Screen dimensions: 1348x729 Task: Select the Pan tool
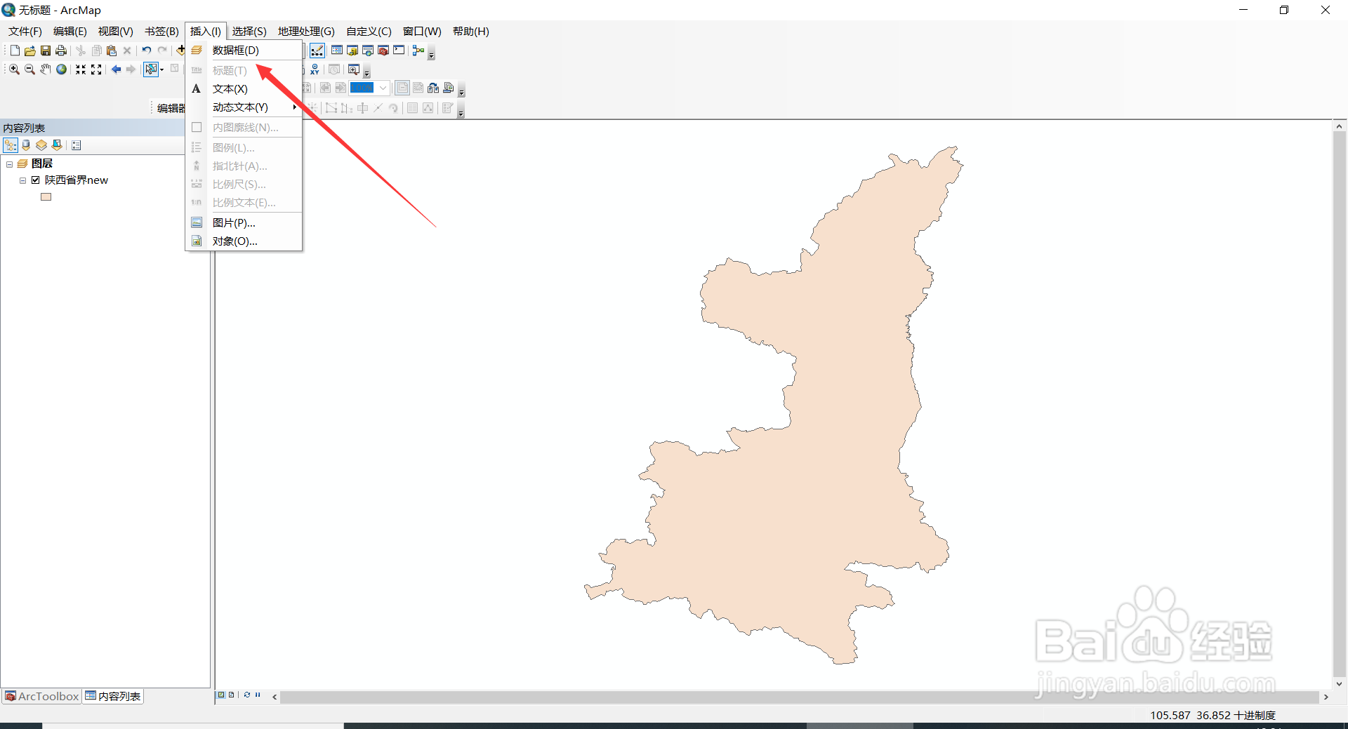tap(45, 69)
